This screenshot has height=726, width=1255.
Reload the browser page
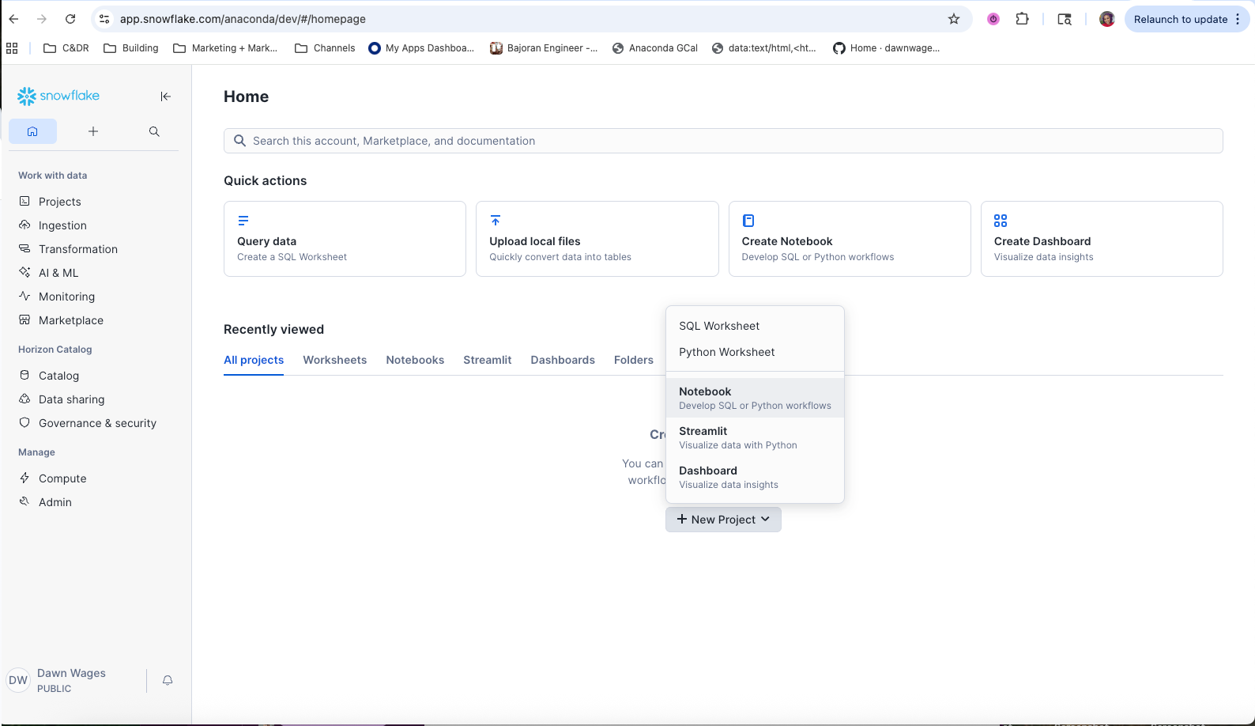pos(70,19)
